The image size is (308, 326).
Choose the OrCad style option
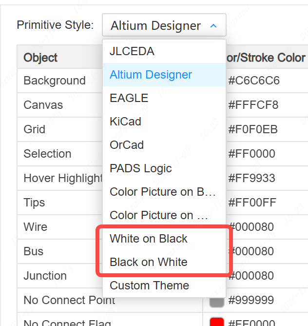tap(127, 145)
